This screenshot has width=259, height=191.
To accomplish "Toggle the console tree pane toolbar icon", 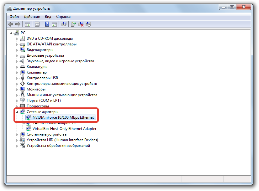I will 28,24.
